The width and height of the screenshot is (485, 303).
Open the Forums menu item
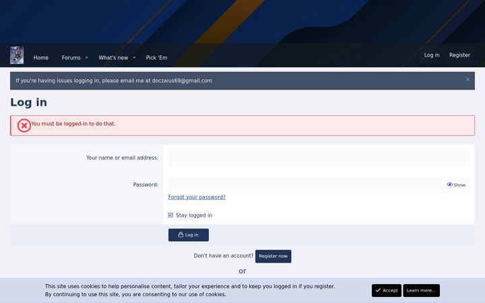pyautogui.click(x=71, y=58)
